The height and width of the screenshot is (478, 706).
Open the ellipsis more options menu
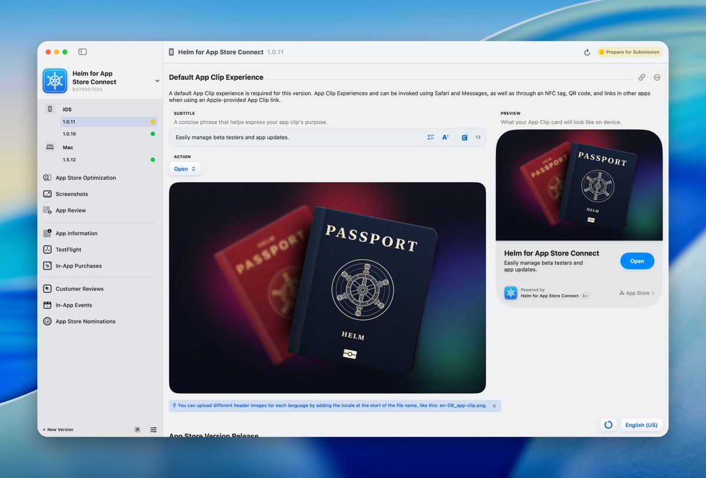click(657, 78)
